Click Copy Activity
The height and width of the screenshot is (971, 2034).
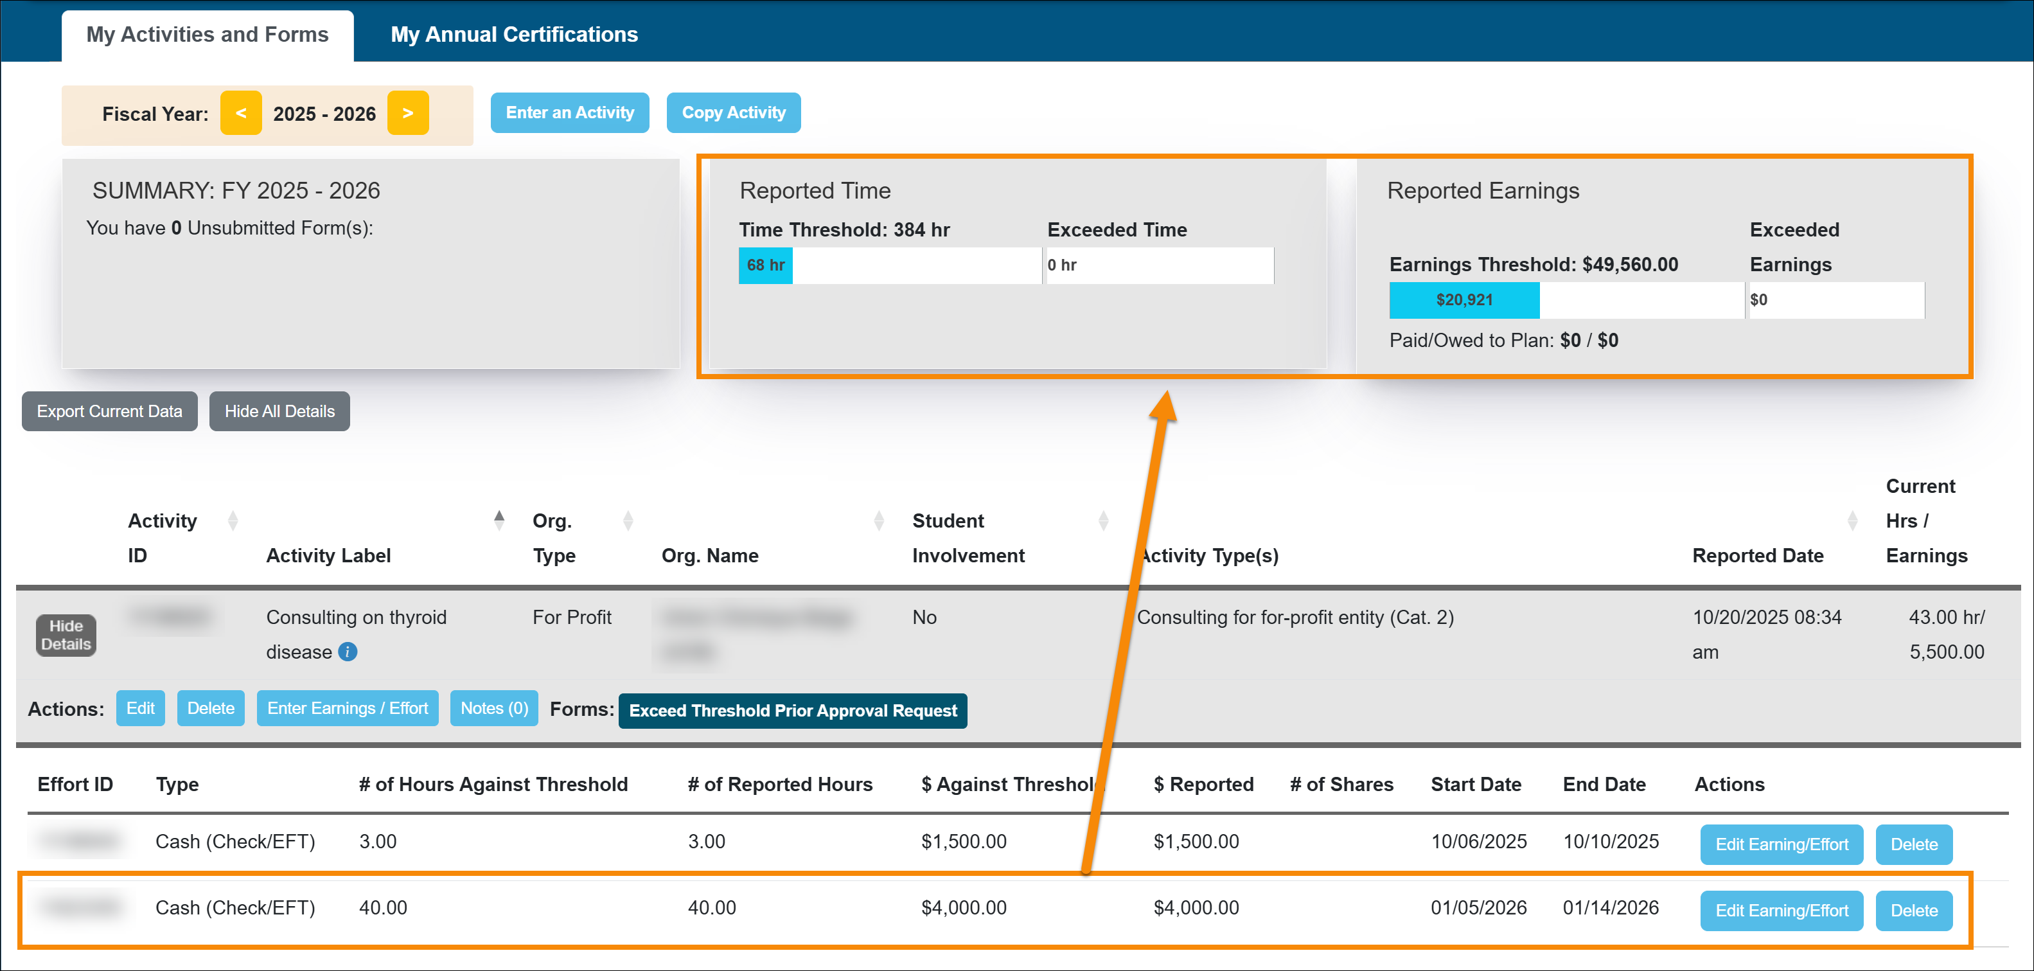734,112
